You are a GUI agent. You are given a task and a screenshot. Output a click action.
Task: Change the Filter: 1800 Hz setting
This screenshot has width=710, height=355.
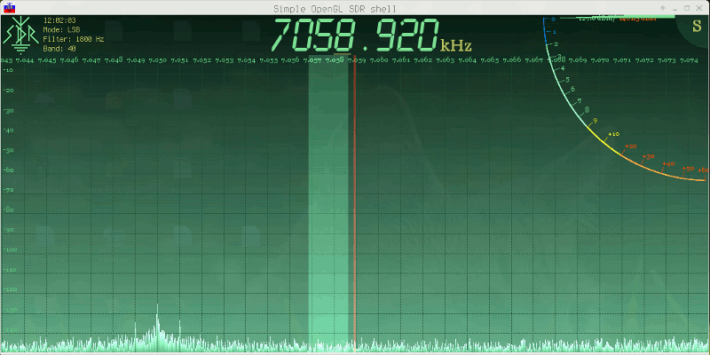(74, 39)
